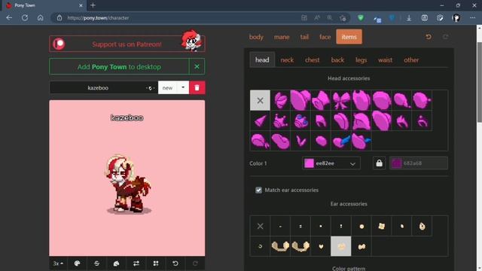Open the dropdown arrow next to new
The height and width of the screenshot is (271, 482).
183,88
